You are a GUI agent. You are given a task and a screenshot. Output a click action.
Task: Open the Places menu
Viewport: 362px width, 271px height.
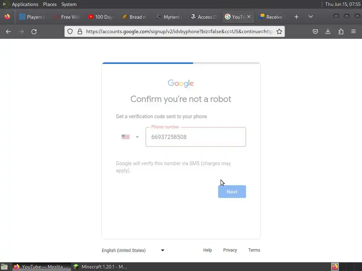50,4
